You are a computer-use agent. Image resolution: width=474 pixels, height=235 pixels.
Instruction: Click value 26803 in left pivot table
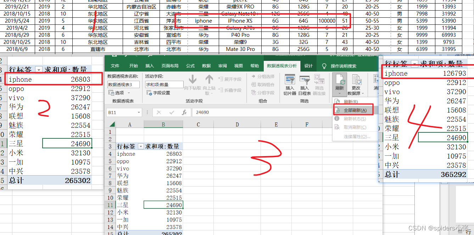pos(80,79)
